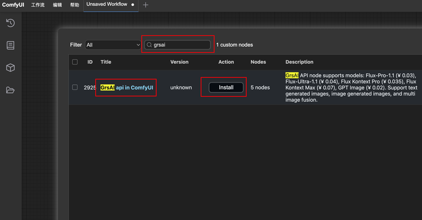
Task: Install the GrsAI custom node
Action: [226, 87]
